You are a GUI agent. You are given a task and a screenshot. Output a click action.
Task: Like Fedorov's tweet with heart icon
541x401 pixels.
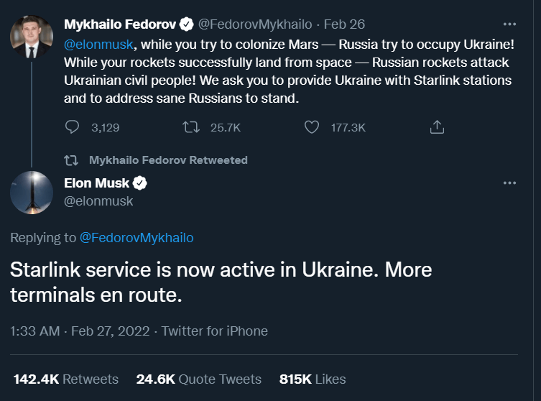[x=312, y=127]
